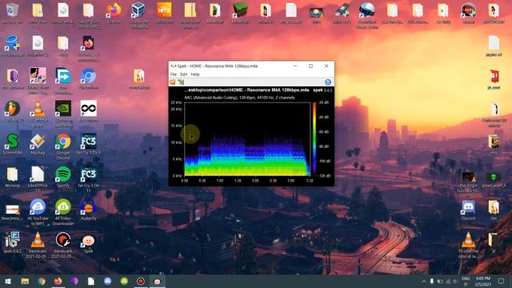Open the Help menu in Spek
Screen dimensions: 512x288
tap(195, 74)
